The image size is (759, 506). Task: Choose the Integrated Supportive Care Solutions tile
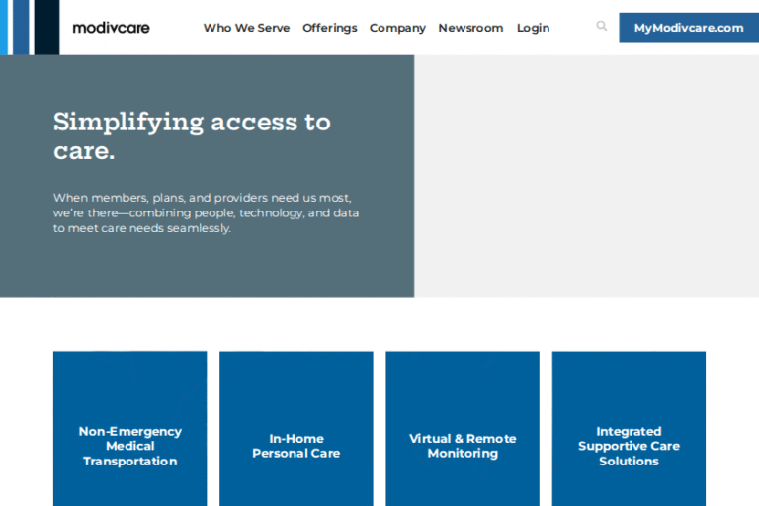pyautogui.click(x=629, y=445)
